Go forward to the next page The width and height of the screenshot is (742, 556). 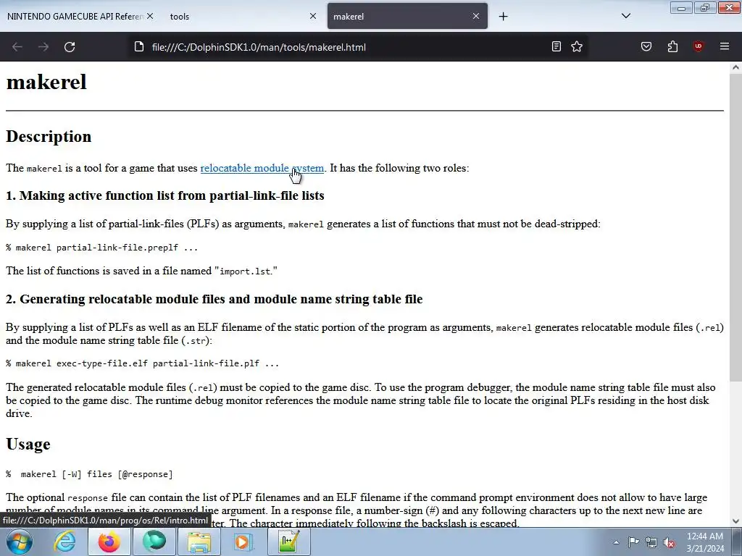click(43, 47)
